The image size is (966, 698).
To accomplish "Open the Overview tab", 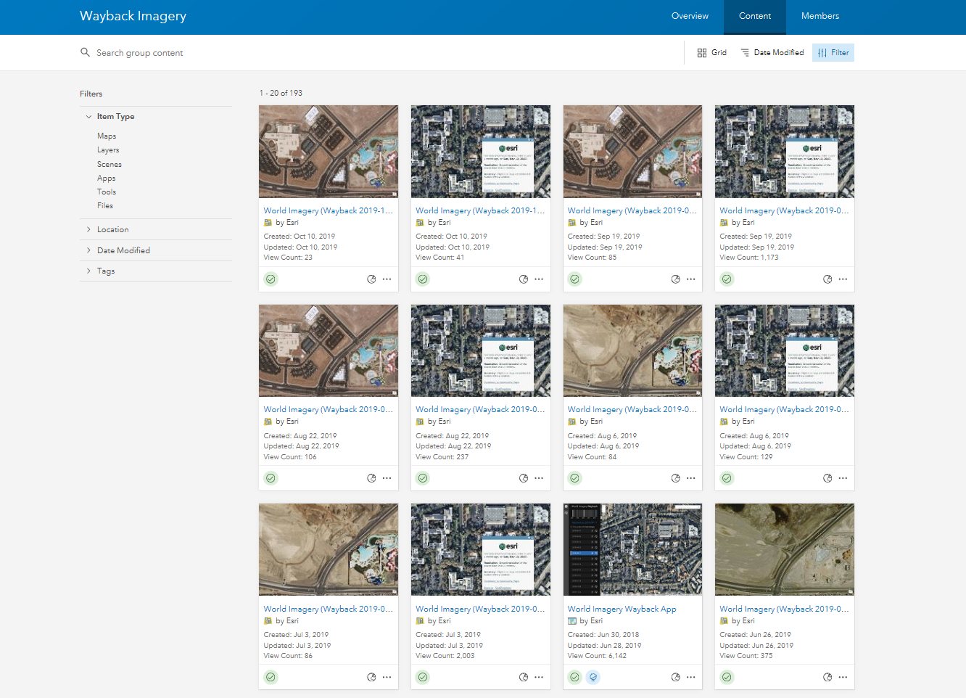I will [x=690, y=16].
